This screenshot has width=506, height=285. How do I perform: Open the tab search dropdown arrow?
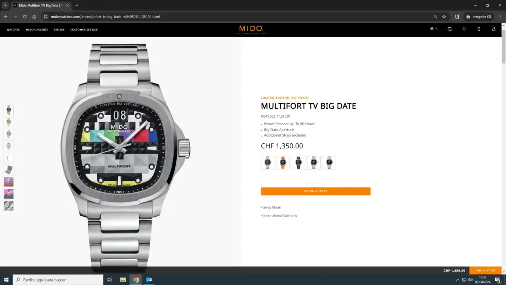[x=5, y=5]
